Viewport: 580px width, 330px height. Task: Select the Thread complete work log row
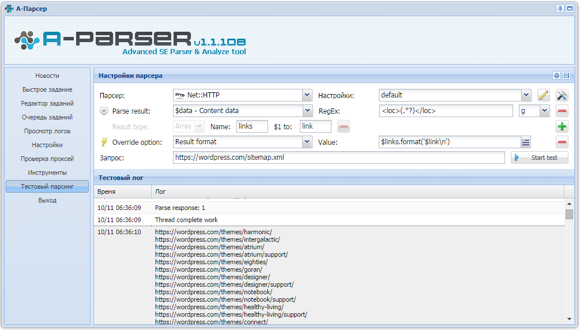point(329,220)
